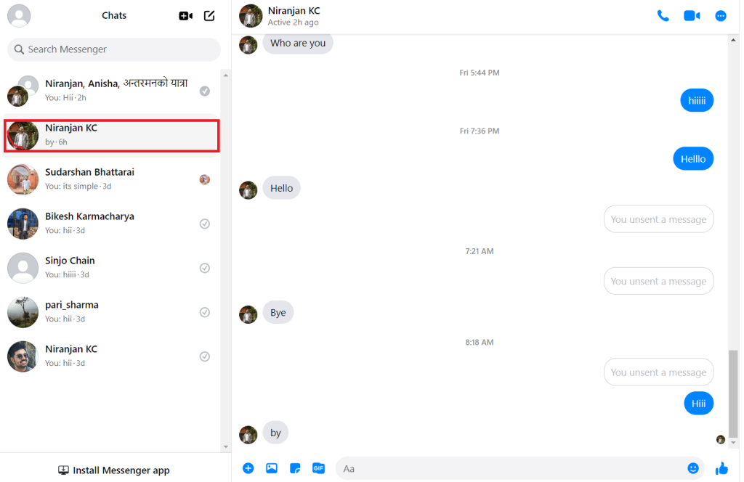Click sender avatar next to 'Hello'
744x482 pixels.
(x=248, y=190)
